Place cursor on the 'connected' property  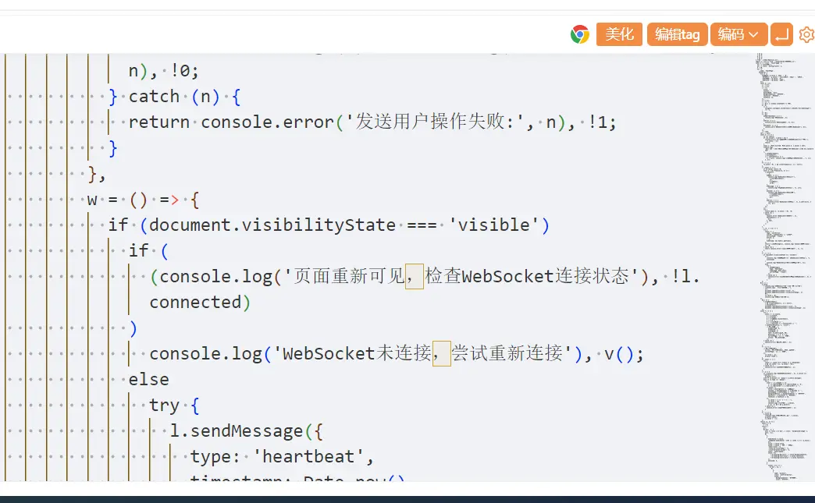[195, 303]
